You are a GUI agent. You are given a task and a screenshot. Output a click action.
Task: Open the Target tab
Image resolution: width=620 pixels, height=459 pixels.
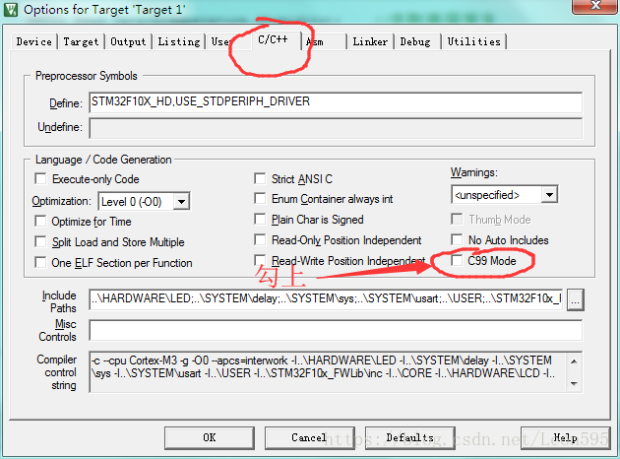(81, 41)
